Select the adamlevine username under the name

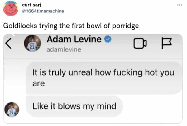[63, 49]
